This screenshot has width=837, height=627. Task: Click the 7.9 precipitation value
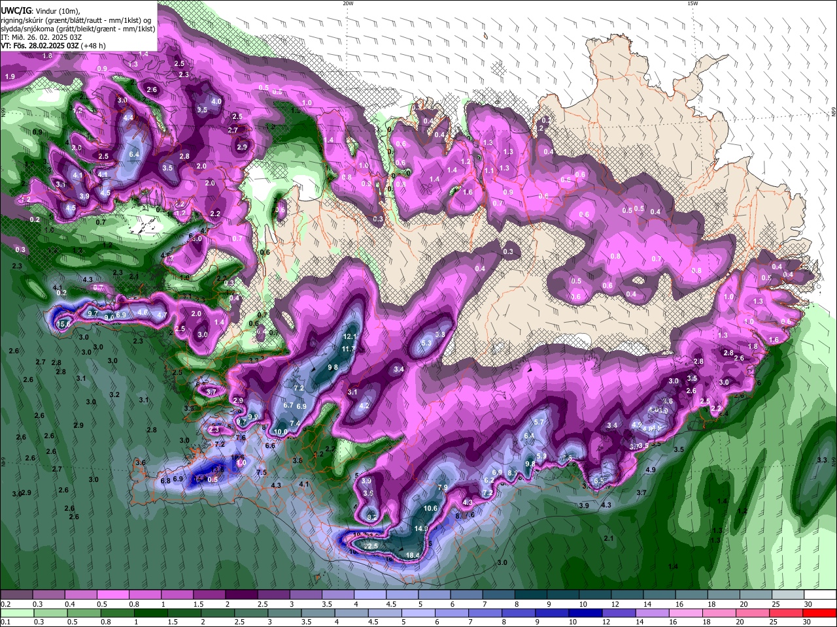(443, 487)
